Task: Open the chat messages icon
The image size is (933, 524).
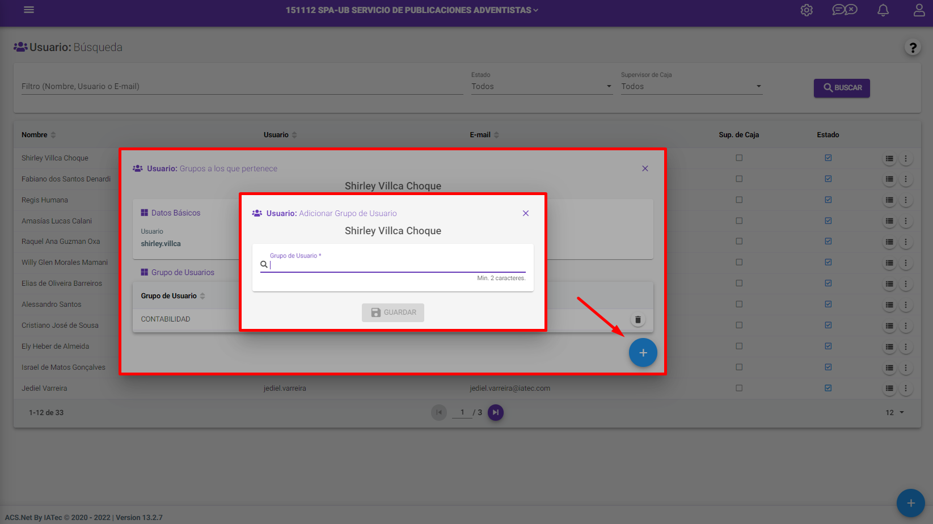Action: 845,10
